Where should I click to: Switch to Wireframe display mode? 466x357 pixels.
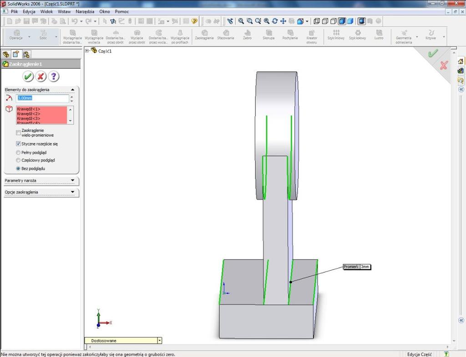(317, 21)
